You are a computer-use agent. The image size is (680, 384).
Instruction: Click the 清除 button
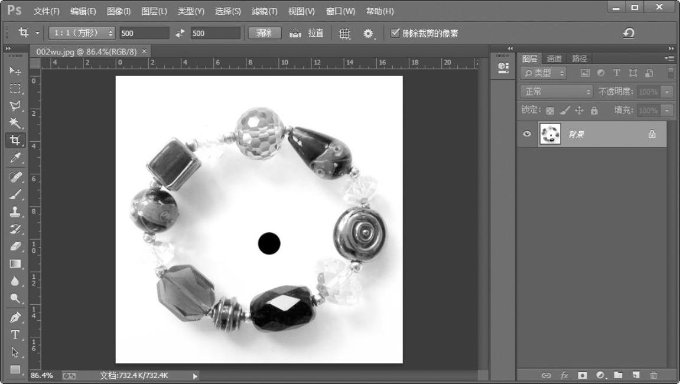click(x=265, y=34)
